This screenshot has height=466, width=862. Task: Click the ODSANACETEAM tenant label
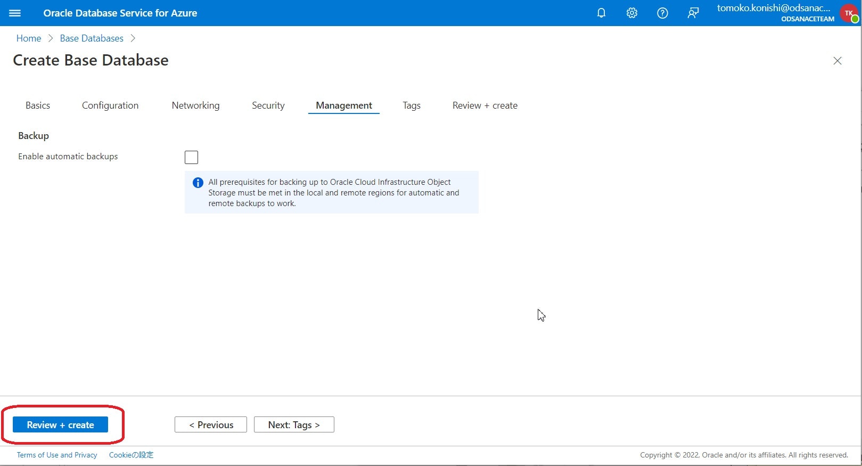(808, 19)
